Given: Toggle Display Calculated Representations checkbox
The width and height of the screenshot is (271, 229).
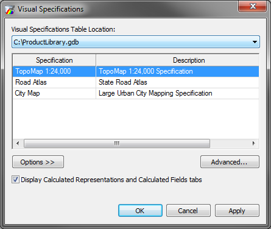Looking at the screenshot, I should click(15, 180).
